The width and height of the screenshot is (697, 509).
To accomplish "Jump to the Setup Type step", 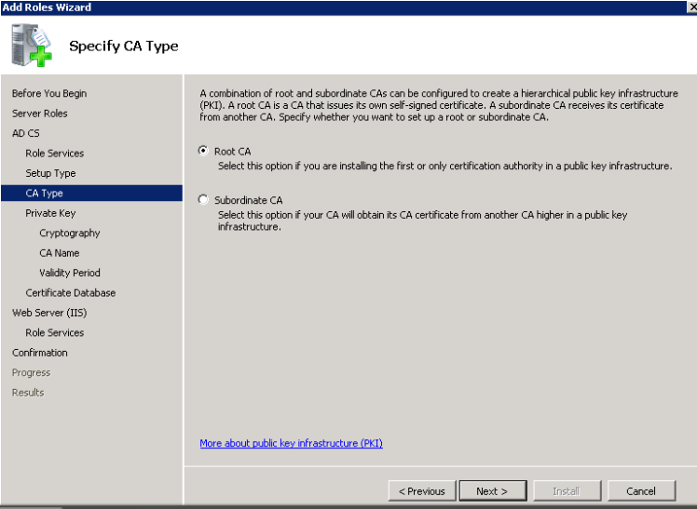I will point(50,173).
